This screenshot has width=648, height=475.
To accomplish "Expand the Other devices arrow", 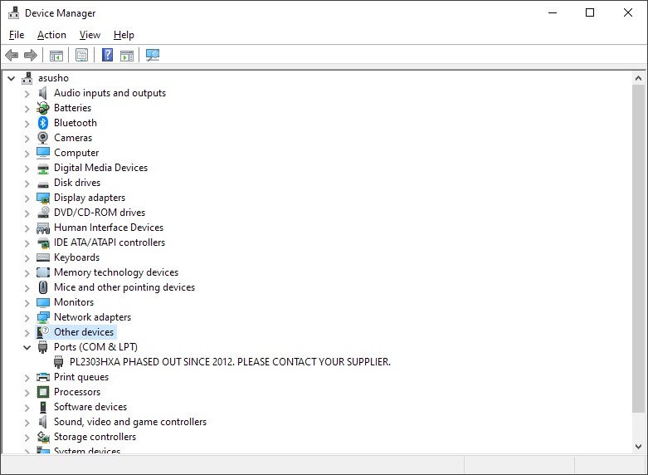I will [27, 332].
